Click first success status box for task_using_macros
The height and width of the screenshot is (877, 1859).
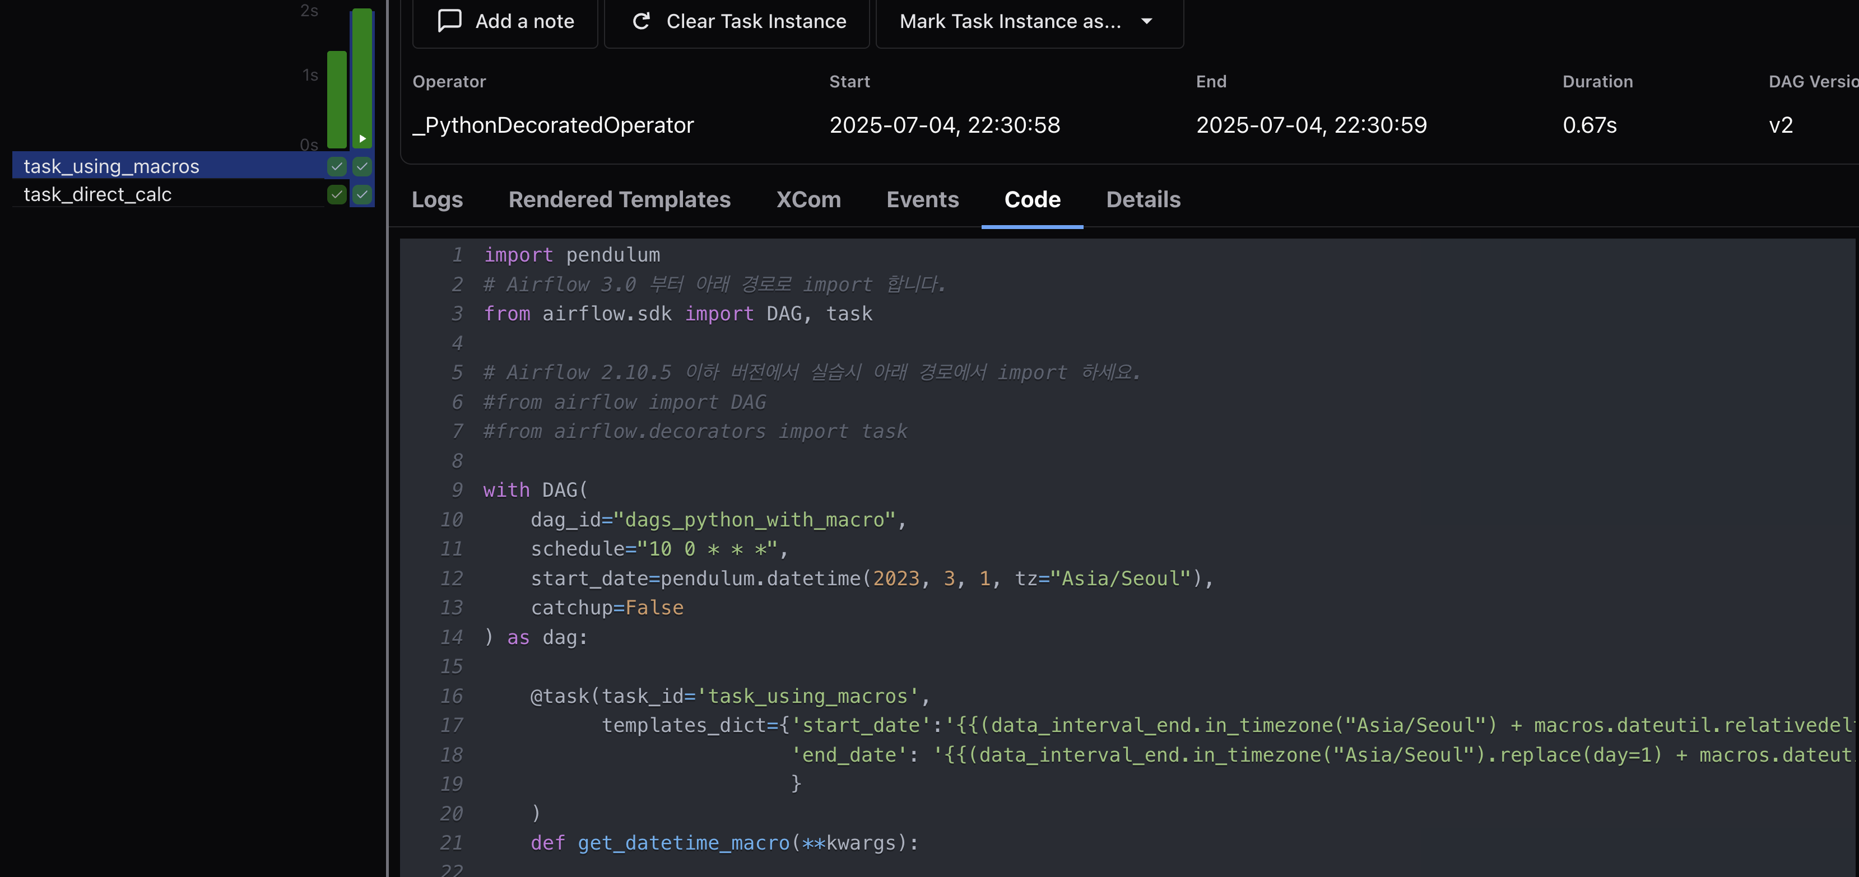pos(337,166)
